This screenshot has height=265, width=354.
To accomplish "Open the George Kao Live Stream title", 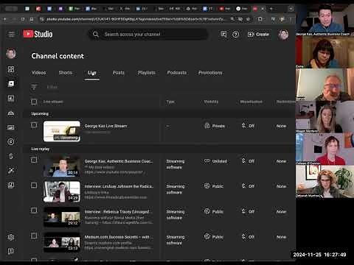I will (105, 126).
